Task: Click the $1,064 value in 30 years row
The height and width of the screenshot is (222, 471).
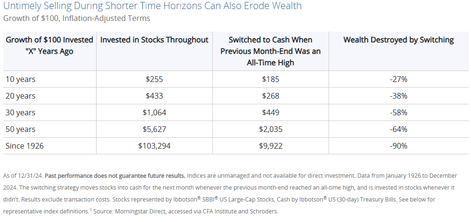Action: (x=154, y=113)
